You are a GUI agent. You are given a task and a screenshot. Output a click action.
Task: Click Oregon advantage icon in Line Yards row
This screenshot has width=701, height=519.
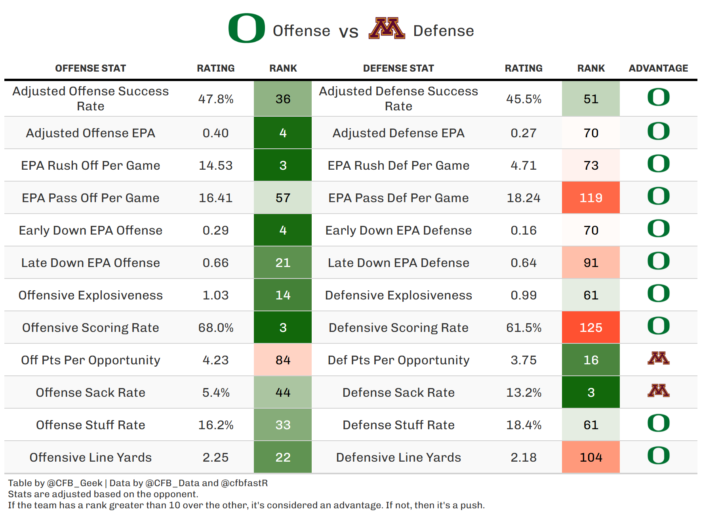658,456
